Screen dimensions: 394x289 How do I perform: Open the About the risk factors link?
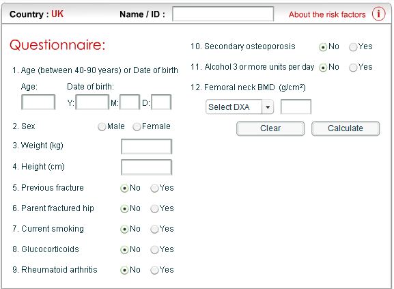pyautogui.click(x=327, y=14)
